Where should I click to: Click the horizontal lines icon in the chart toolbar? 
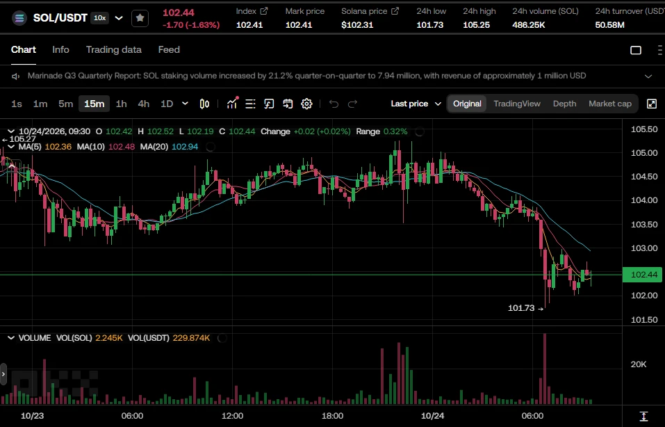coord(250,104)
